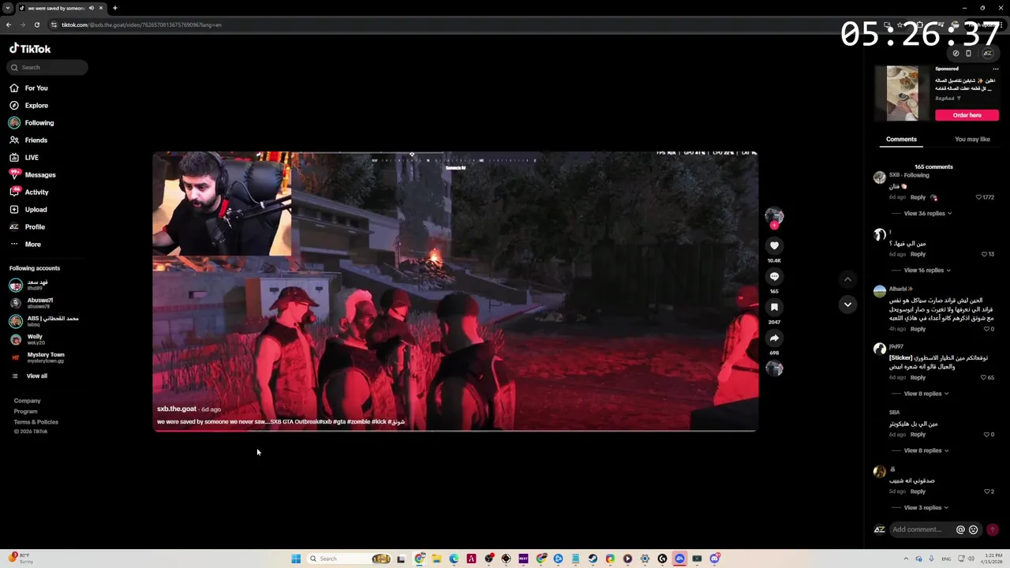
Task: Open the LIVE page
Action: tap(24, 158)
